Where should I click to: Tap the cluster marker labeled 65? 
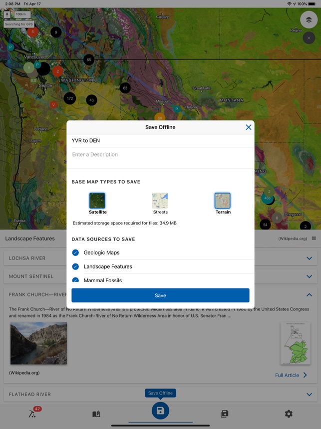(x=89, y=59)
